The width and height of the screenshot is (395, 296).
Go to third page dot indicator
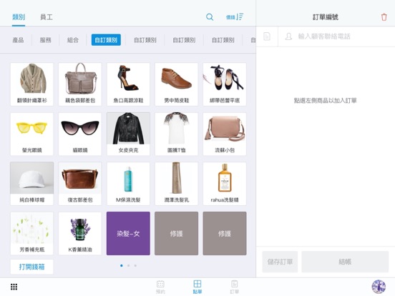[135, 265]
